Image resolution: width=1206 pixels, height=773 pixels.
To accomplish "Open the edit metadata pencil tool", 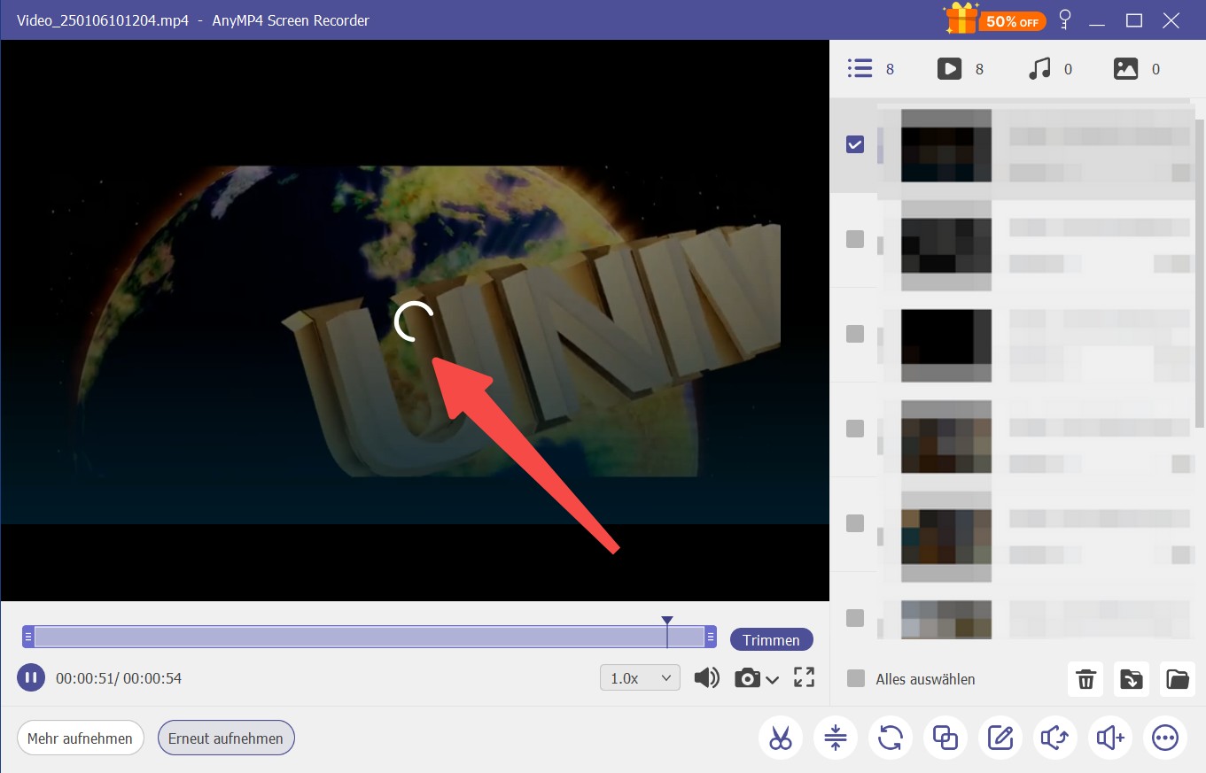I will pyautogui.click(x=1000, y=738).
